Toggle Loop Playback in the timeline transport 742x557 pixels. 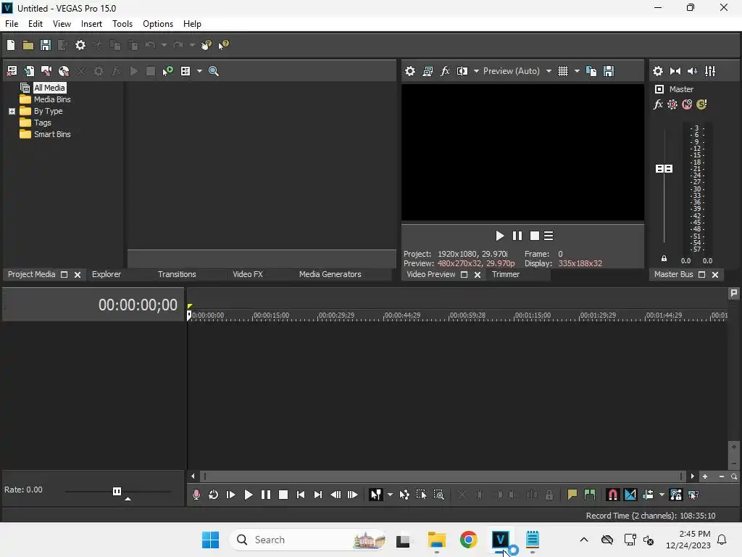[x=214, y=495]
